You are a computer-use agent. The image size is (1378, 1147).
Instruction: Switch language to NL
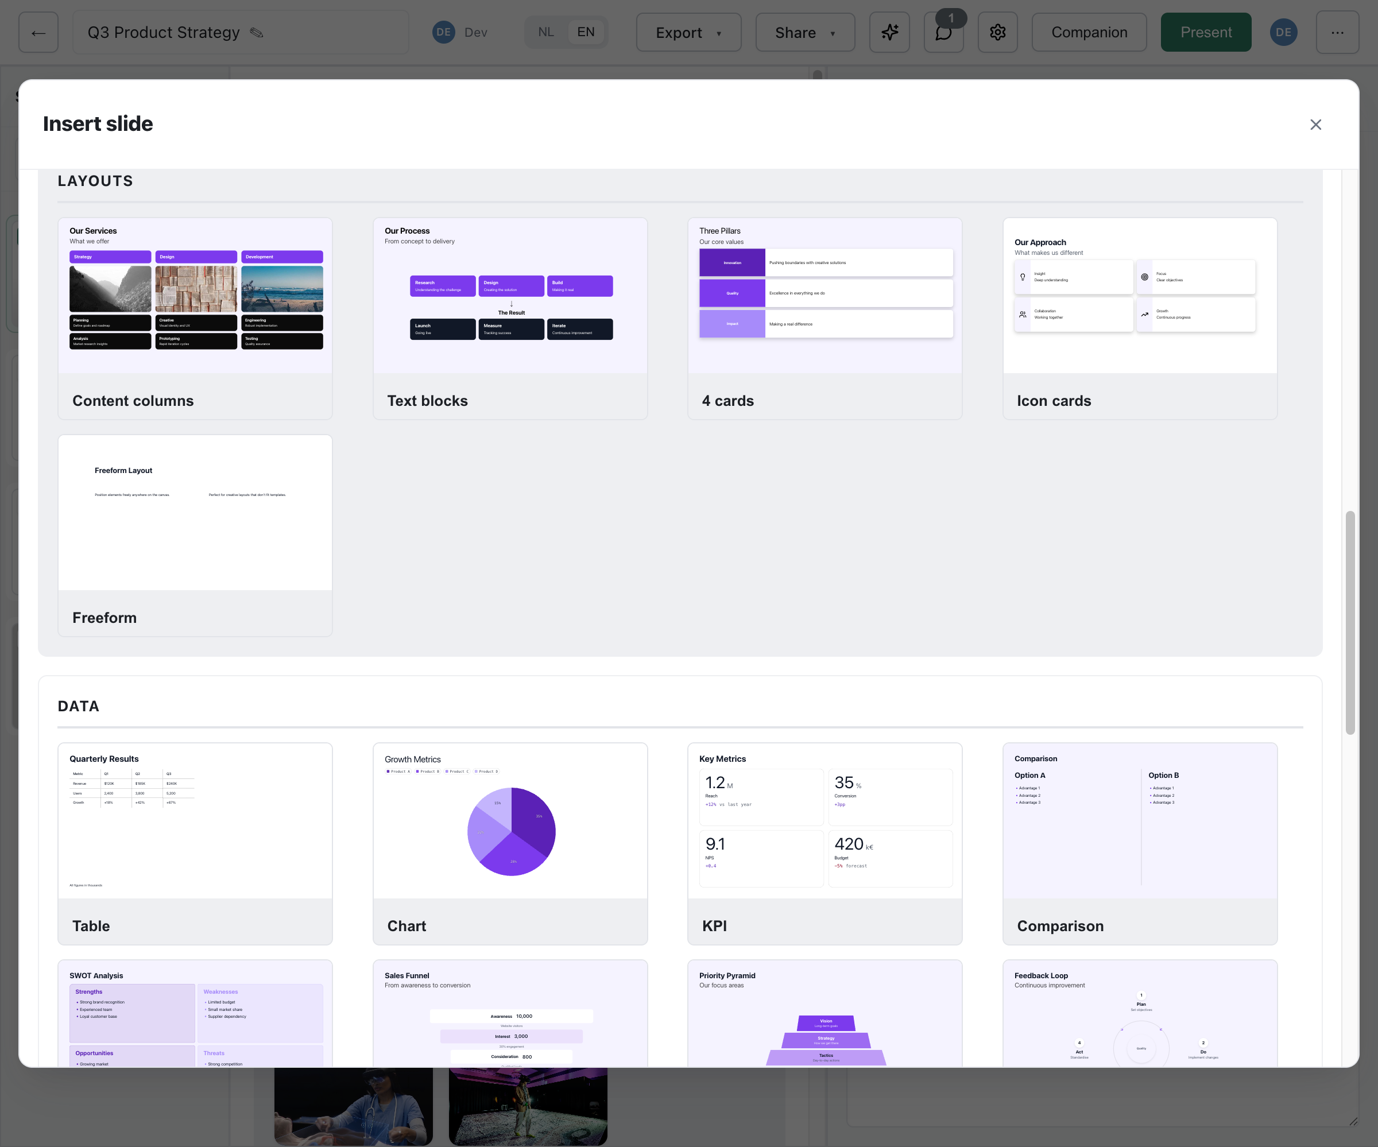coord(546,32)
